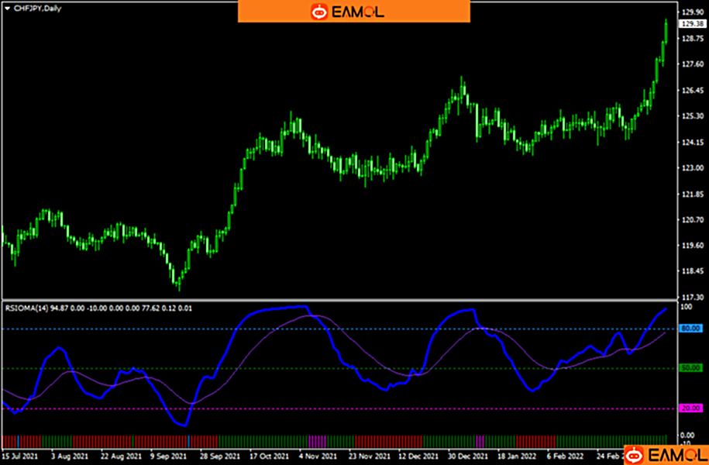The width and height of the screenshot is (709, 465).
Task: Select the current price tag 129.38
Action: click(x=690, y=24)
